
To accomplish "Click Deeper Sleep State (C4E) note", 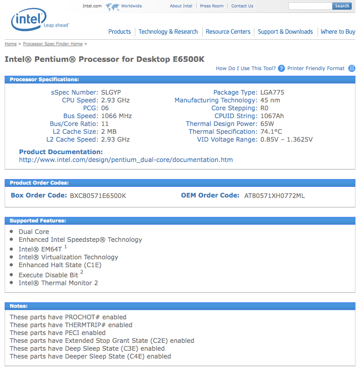I will [x=90, y=356].
